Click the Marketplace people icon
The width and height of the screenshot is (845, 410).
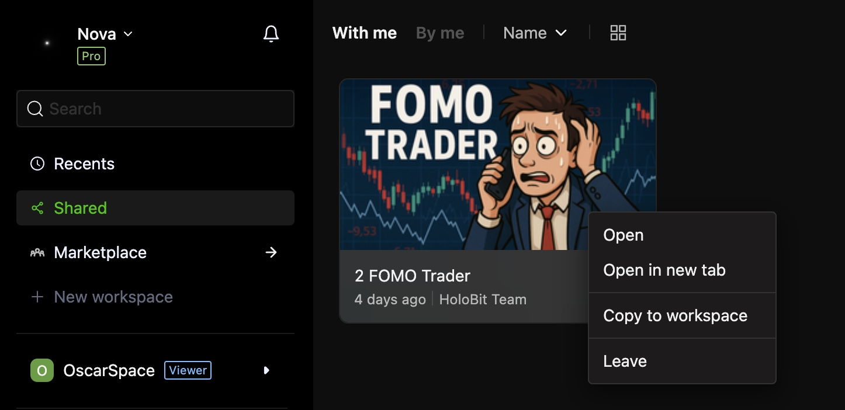[x=37, y=252]
